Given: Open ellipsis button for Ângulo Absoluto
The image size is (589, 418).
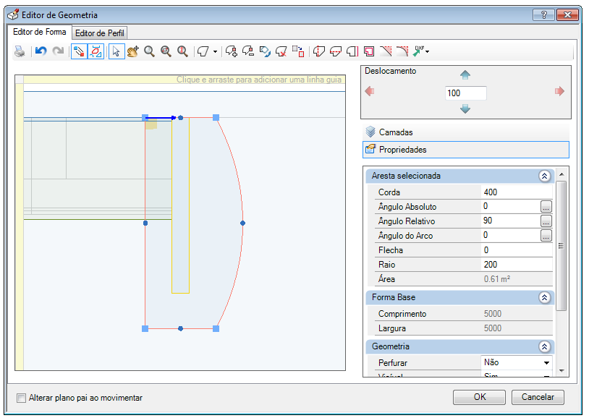Looking at the screenshot, I should pyautogui.click(x=546, y=207).
